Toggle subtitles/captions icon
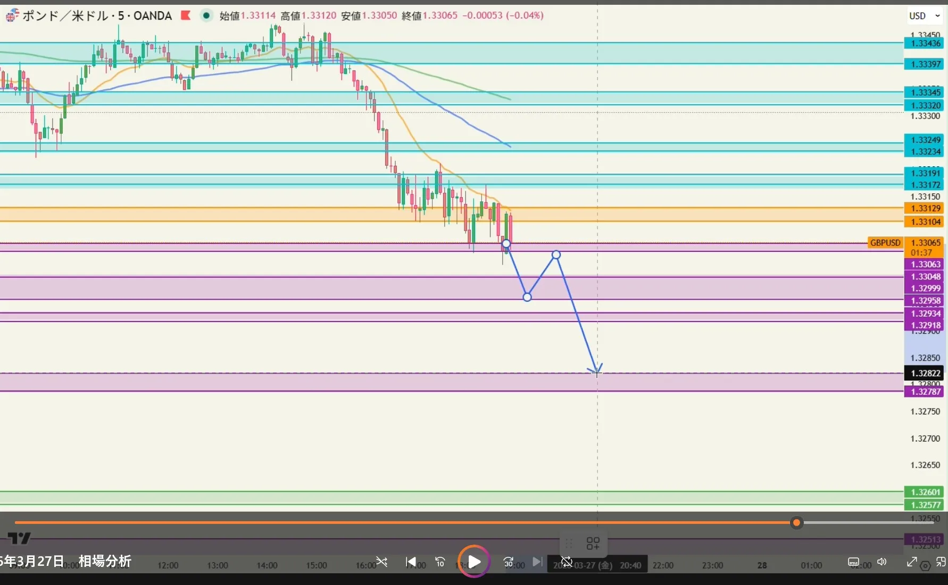 point(853,562)
